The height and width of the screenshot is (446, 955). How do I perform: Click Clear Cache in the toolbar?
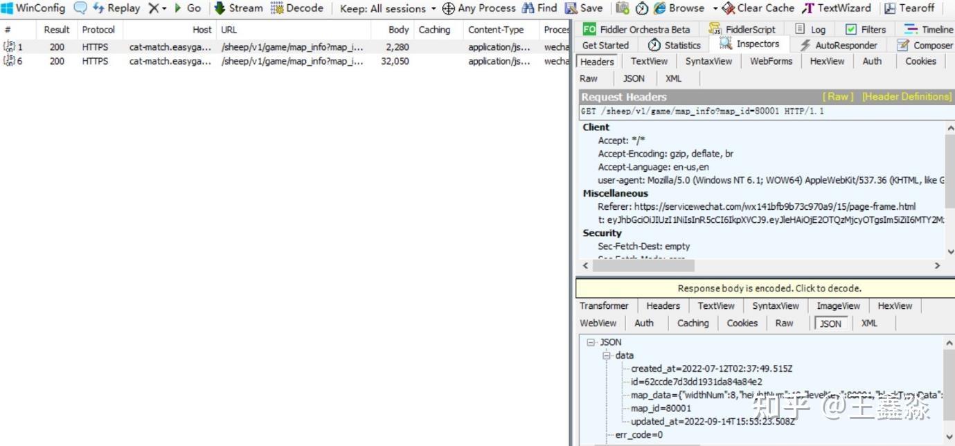pyautogui.click(x=758, y=8)
